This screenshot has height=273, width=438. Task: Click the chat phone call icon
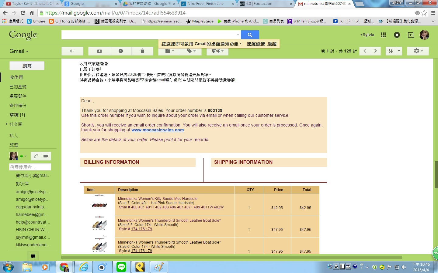[x=36, y=156]
